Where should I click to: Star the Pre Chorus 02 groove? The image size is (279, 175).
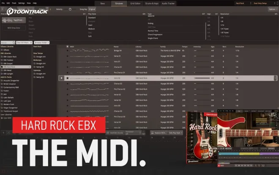click(68, 89)
